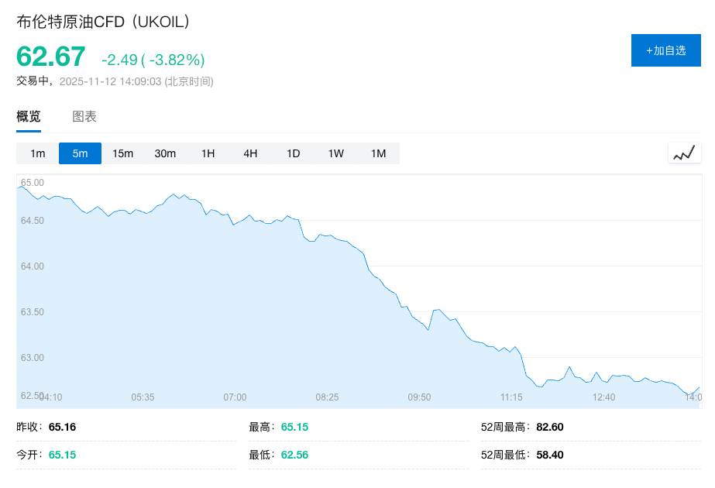The image size is (715, 488).
Task: Click the line chart type icon
Action: pyautogui.click(x=684, y=153)
